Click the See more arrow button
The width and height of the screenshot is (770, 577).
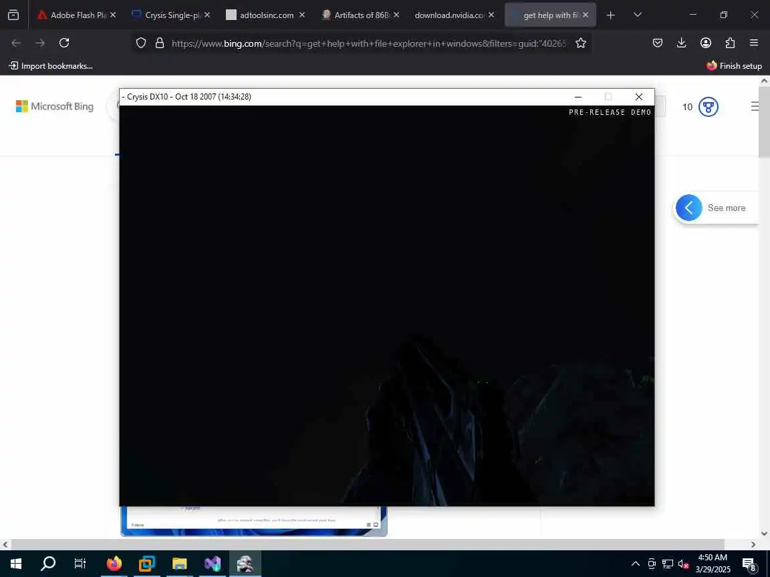[688, 208]
